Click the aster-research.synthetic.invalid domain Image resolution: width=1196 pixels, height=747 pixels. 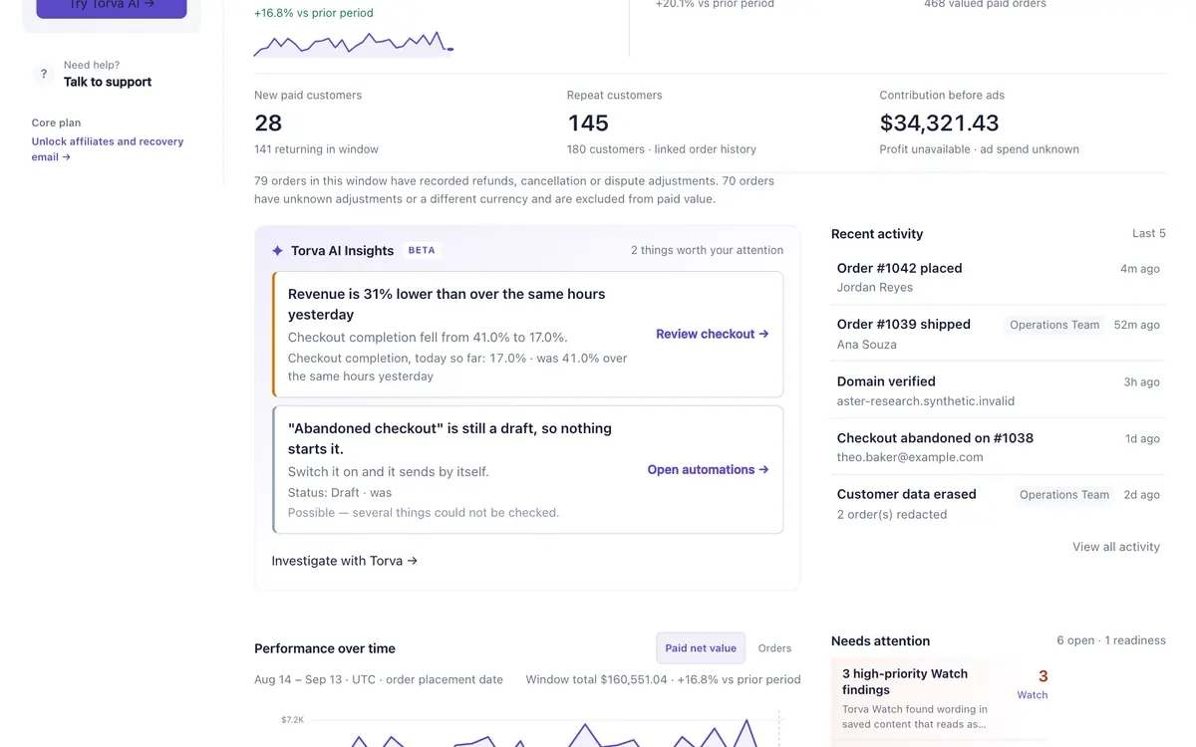click(x=926, y=400)
